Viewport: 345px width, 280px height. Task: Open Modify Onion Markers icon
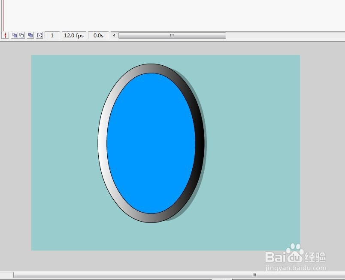pos(39,35)
